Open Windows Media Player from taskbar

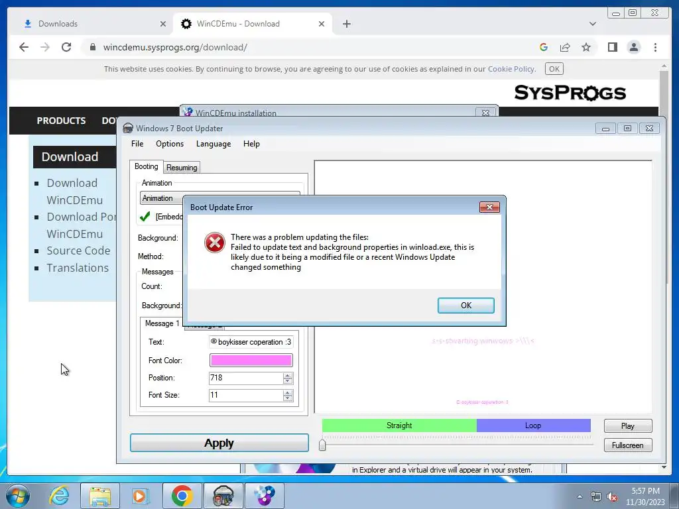click(141, 496)
